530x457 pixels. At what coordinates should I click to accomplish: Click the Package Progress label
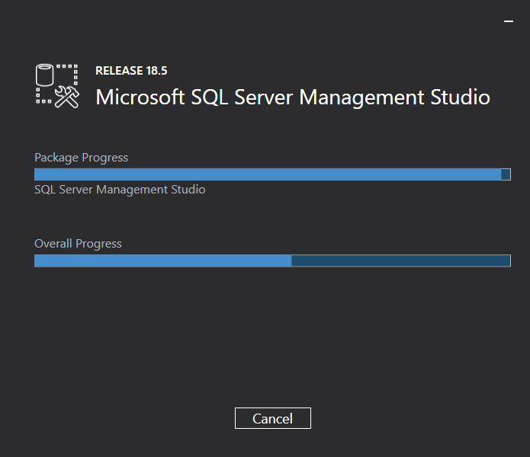[x=81, y=158]
